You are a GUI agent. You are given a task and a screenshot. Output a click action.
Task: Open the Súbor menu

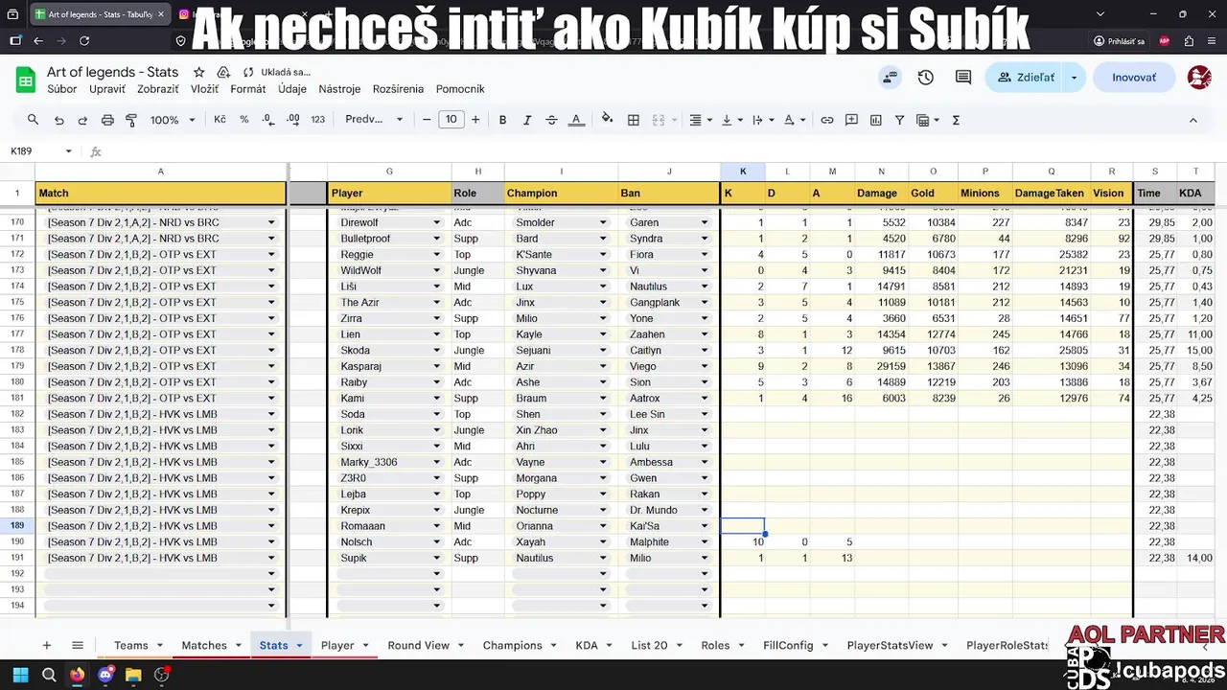(62, 89)
